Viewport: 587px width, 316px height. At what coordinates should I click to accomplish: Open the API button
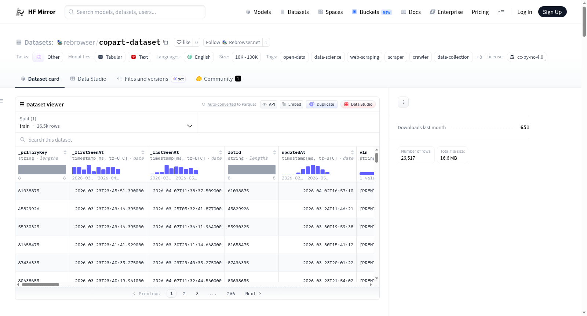pos(269,104)
